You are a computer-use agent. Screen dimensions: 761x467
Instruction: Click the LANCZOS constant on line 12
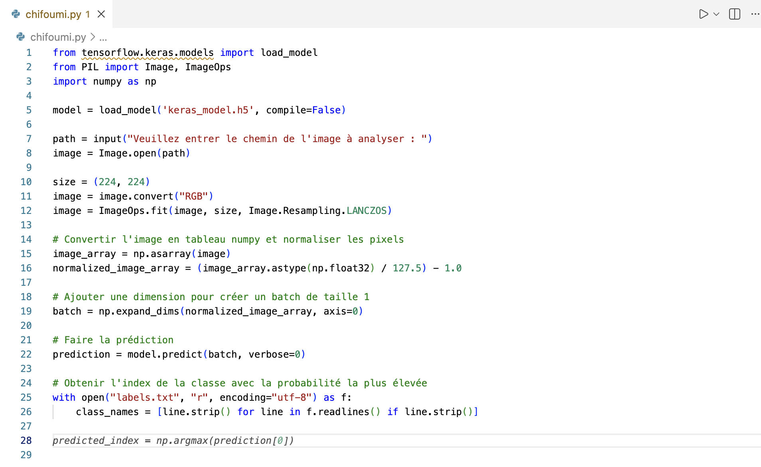click(x=367, y=211)
